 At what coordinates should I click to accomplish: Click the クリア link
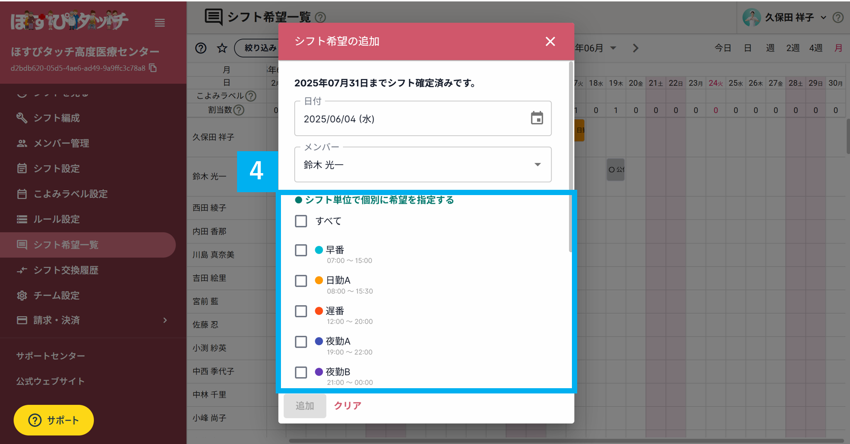tap(347, 405)
